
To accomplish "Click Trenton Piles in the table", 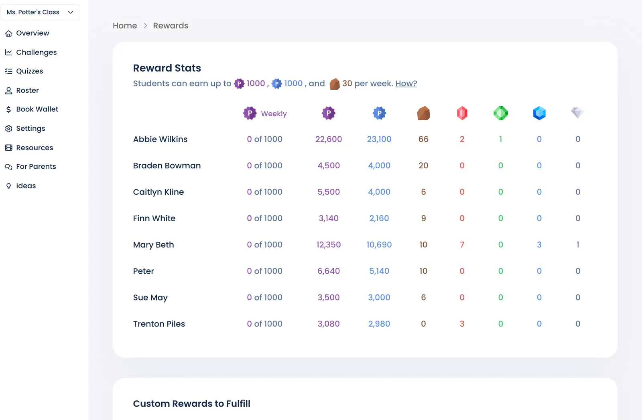I will pyautogui.click(x=159, y=324).
